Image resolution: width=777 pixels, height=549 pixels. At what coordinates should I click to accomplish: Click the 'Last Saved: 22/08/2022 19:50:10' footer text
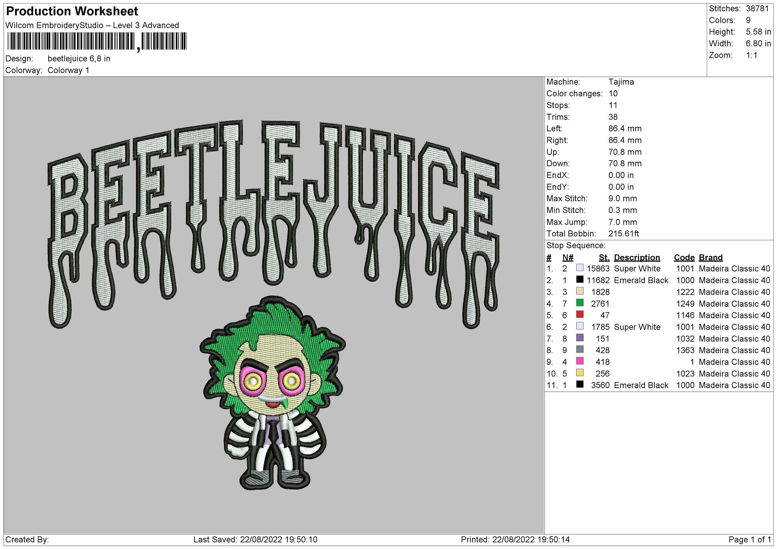[x=256, y=540]
